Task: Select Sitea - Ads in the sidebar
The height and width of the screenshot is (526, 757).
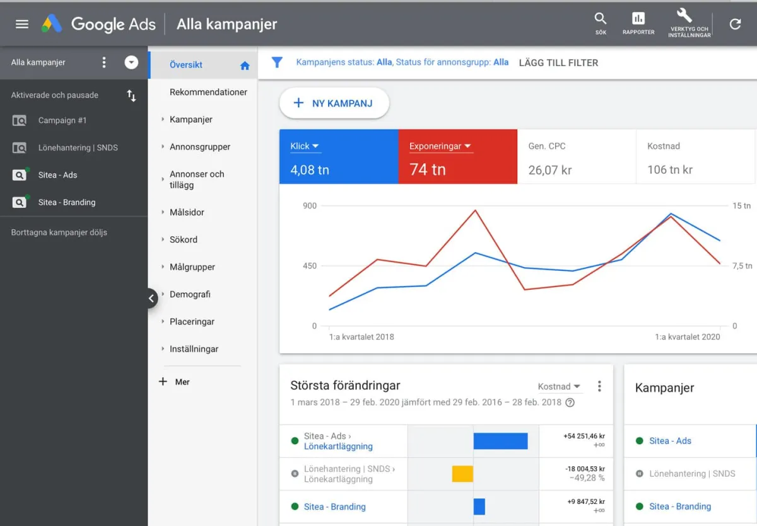Action: click(57, 174)
